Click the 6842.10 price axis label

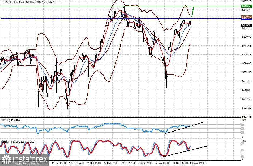(x=247, y=28)
